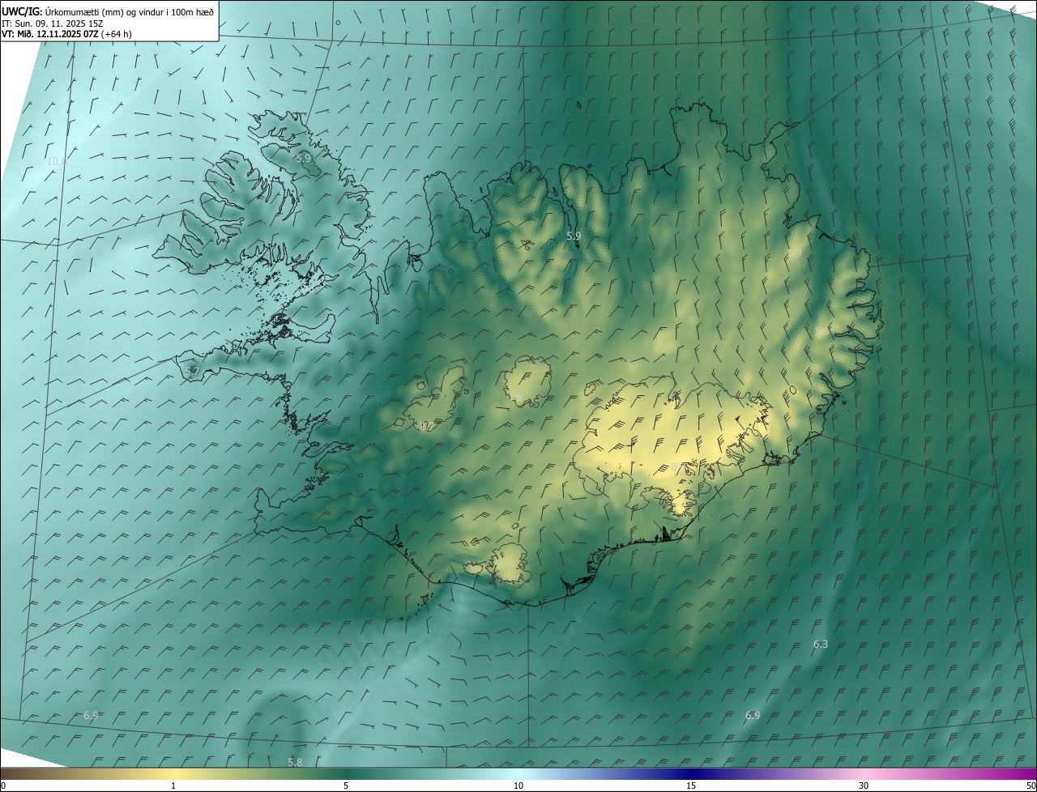Click the map title "UWC/IG: Úrkomumætti (mm)"
The image size is (1037, 792).
coord(66,11)
